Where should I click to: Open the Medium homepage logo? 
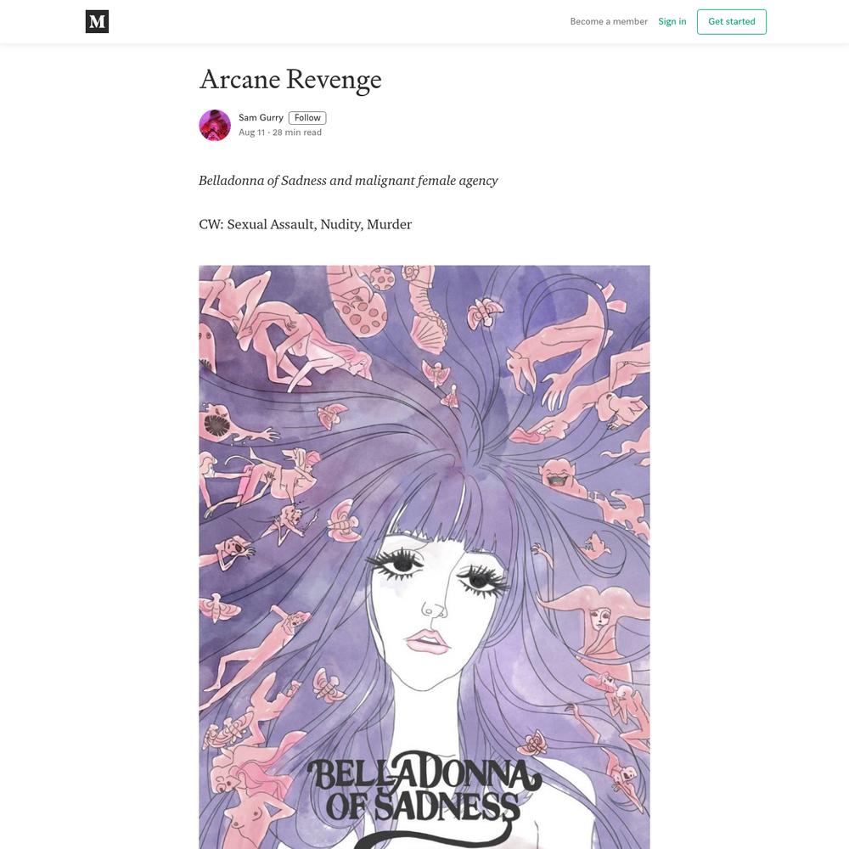(x=97, y=22)
